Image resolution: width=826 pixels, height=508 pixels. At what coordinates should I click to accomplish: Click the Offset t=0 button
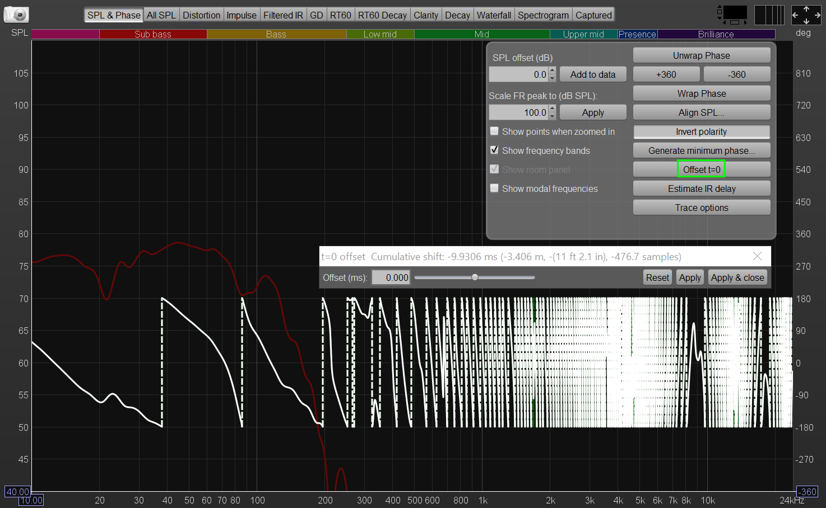702,170
